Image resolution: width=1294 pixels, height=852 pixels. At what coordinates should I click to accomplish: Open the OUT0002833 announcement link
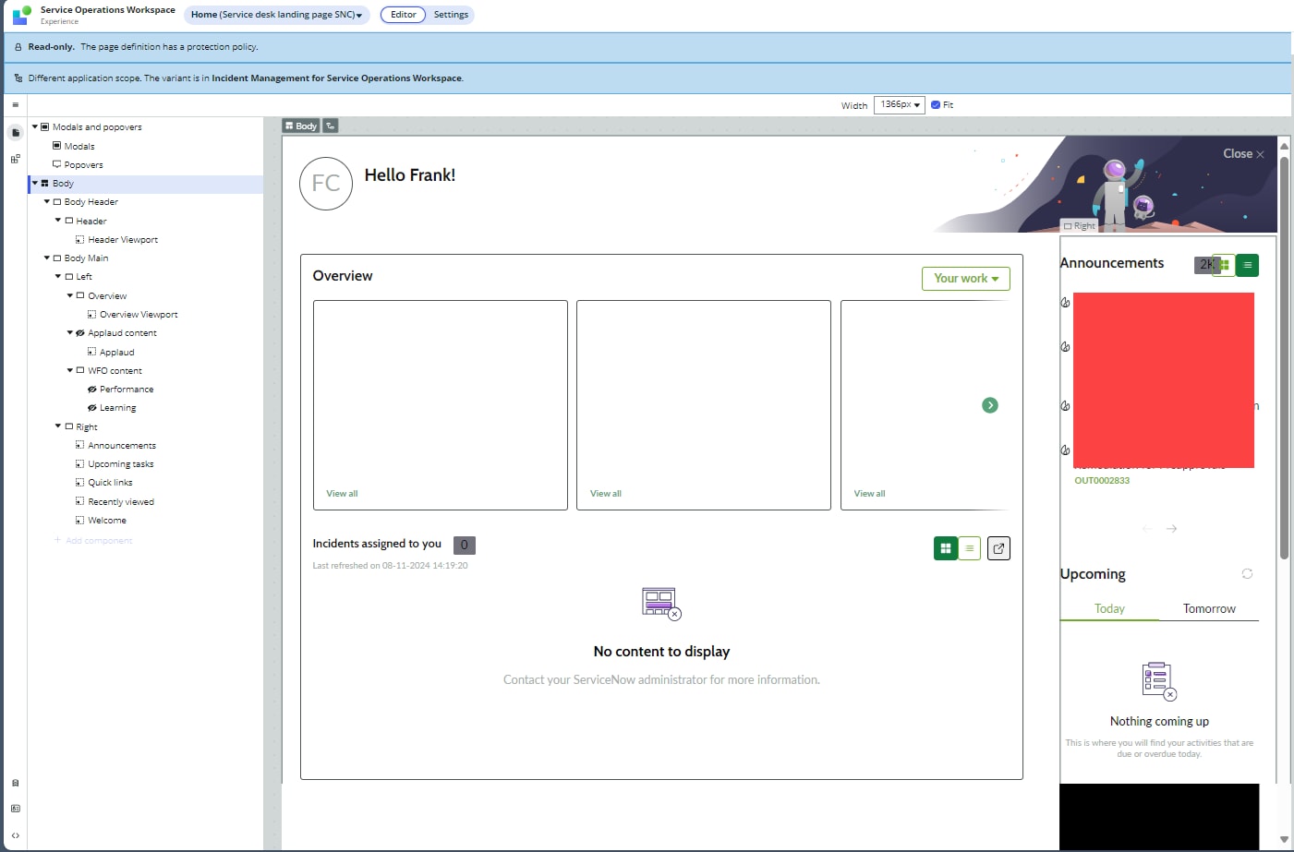click(x=1102, y=481)
